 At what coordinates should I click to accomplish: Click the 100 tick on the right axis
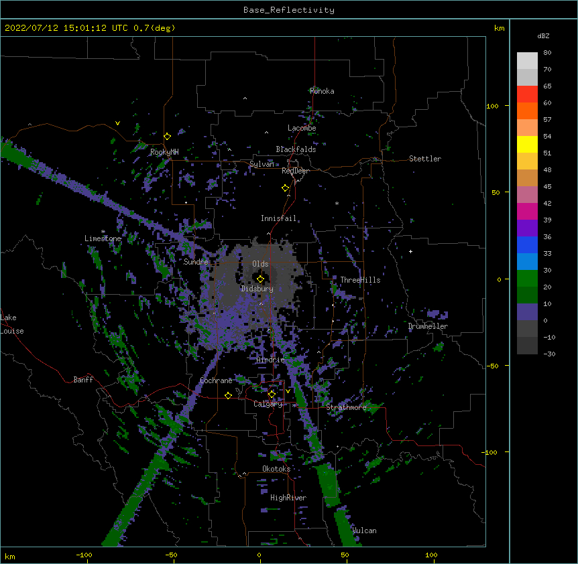pos(492,106)
